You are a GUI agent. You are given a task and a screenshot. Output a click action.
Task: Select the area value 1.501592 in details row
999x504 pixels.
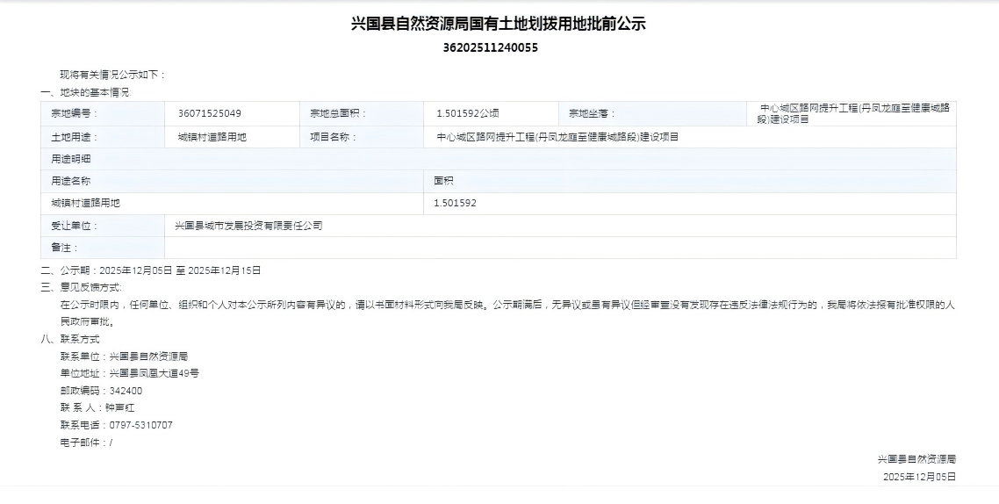click(x=455, y=203)
